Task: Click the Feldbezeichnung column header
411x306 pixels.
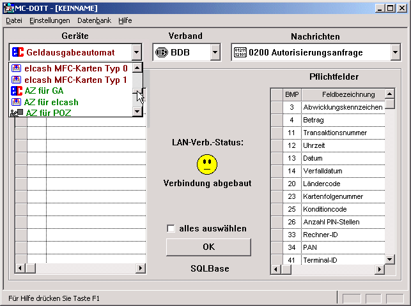Action: click(x=343, y=94)
